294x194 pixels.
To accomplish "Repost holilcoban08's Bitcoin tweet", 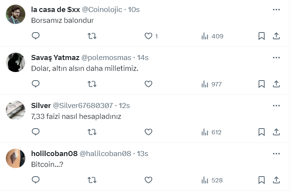I will [92, 180].
